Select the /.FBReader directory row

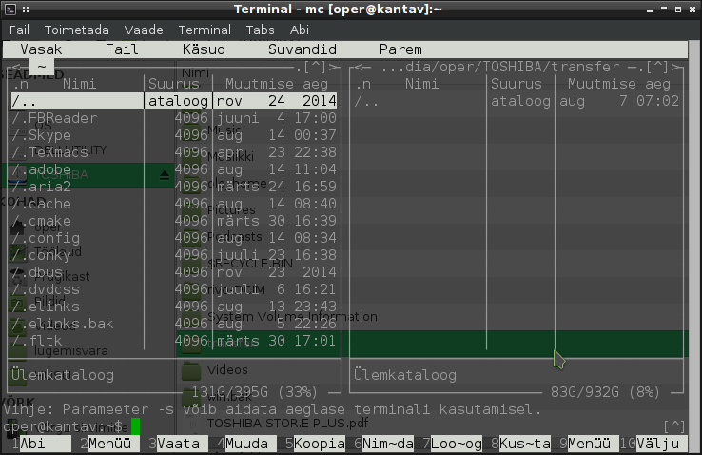(174, 118)
